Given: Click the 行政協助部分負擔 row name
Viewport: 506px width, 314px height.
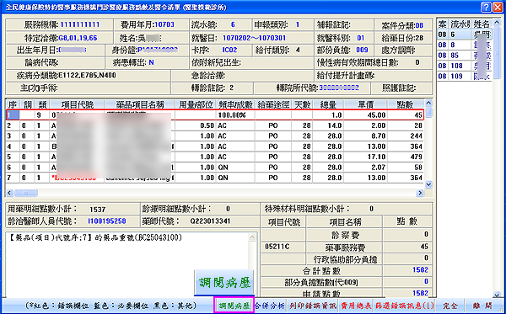Looking at the screenshot, I should pos(346,258).
